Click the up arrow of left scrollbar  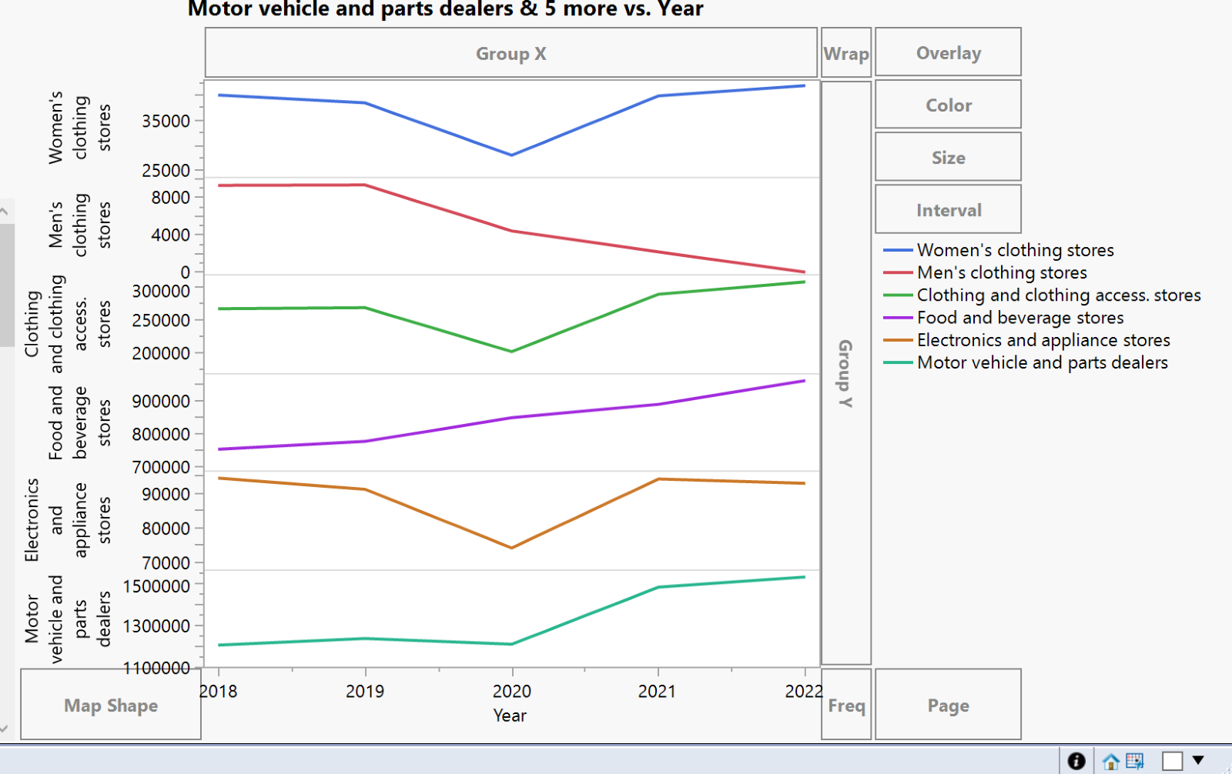click(4, 210)
